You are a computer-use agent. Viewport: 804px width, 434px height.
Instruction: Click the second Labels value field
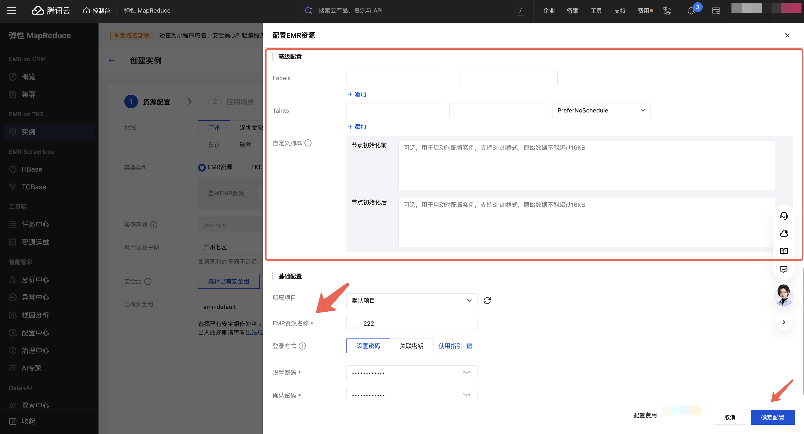pyautogui.click(x=508, y=78)
